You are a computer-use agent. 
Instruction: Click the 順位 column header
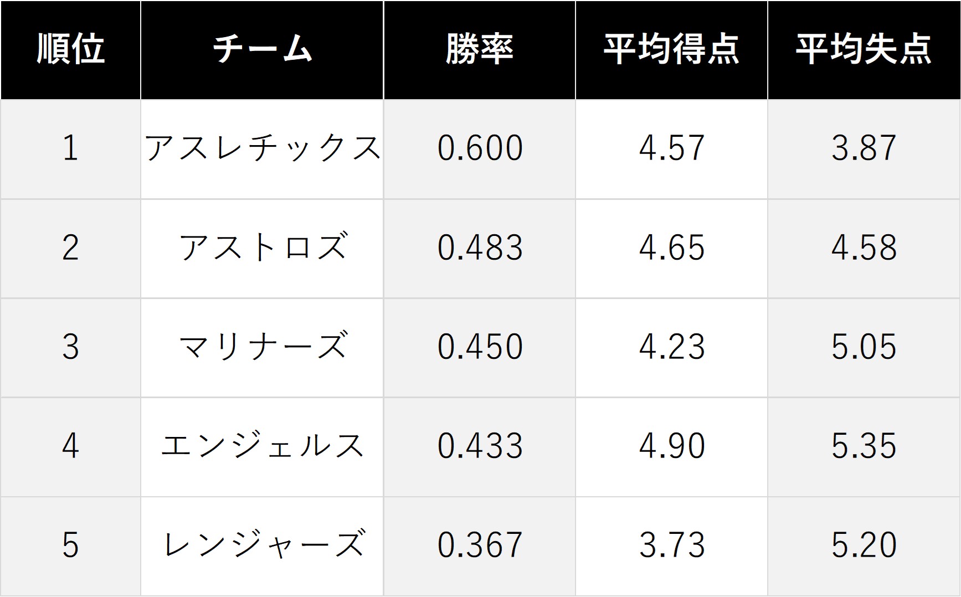pos(70,50)
